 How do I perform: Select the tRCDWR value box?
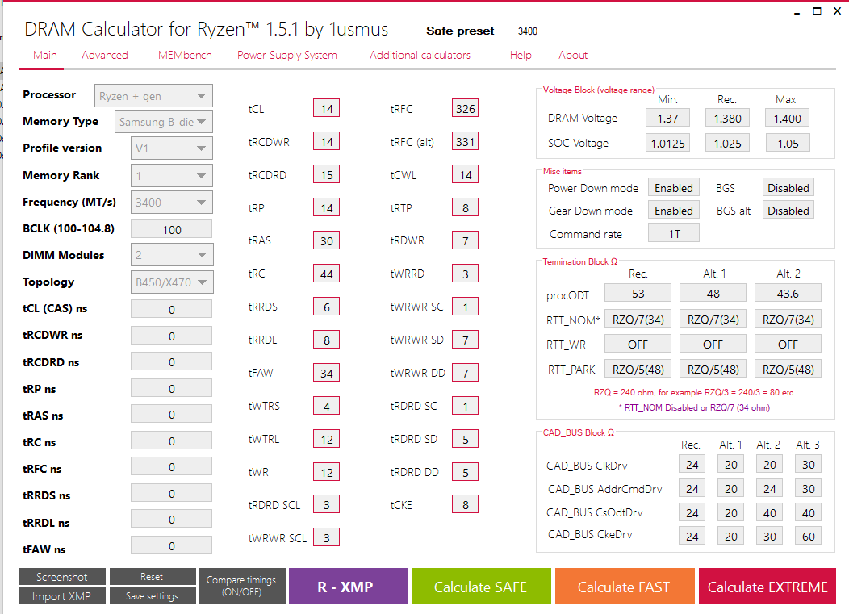click(327, 141)
